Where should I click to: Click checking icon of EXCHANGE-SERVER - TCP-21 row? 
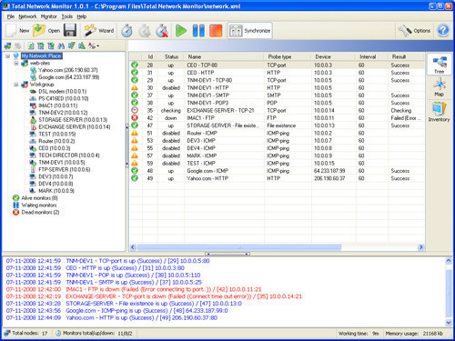pos(135,110)
